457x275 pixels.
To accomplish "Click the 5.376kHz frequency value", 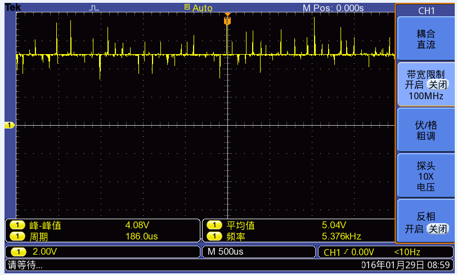I will coord(342,236).
